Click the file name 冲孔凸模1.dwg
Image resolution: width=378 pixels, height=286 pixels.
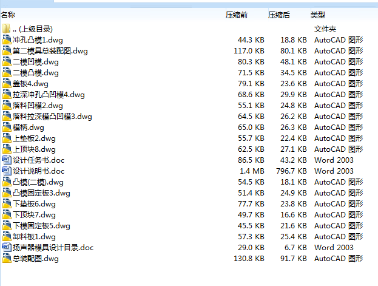pyautogui.click(x=38, y=40)
